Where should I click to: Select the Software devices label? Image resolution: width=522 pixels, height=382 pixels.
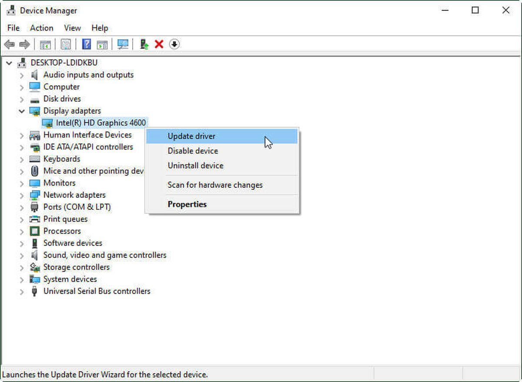coord(73,243)
